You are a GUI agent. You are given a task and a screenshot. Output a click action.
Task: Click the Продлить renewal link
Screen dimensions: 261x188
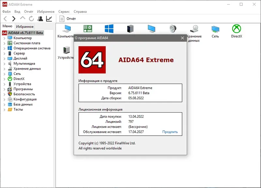point(170,132)
